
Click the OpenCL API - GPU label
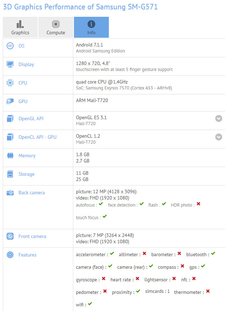click(x=37, y=137)
